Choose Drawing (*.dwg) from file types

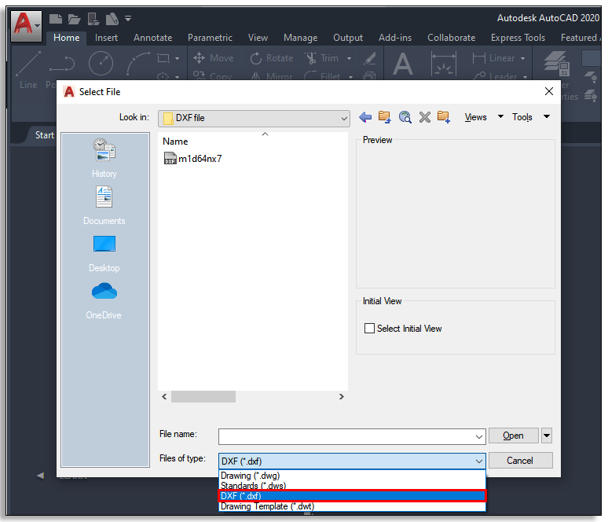pos(352,476)
